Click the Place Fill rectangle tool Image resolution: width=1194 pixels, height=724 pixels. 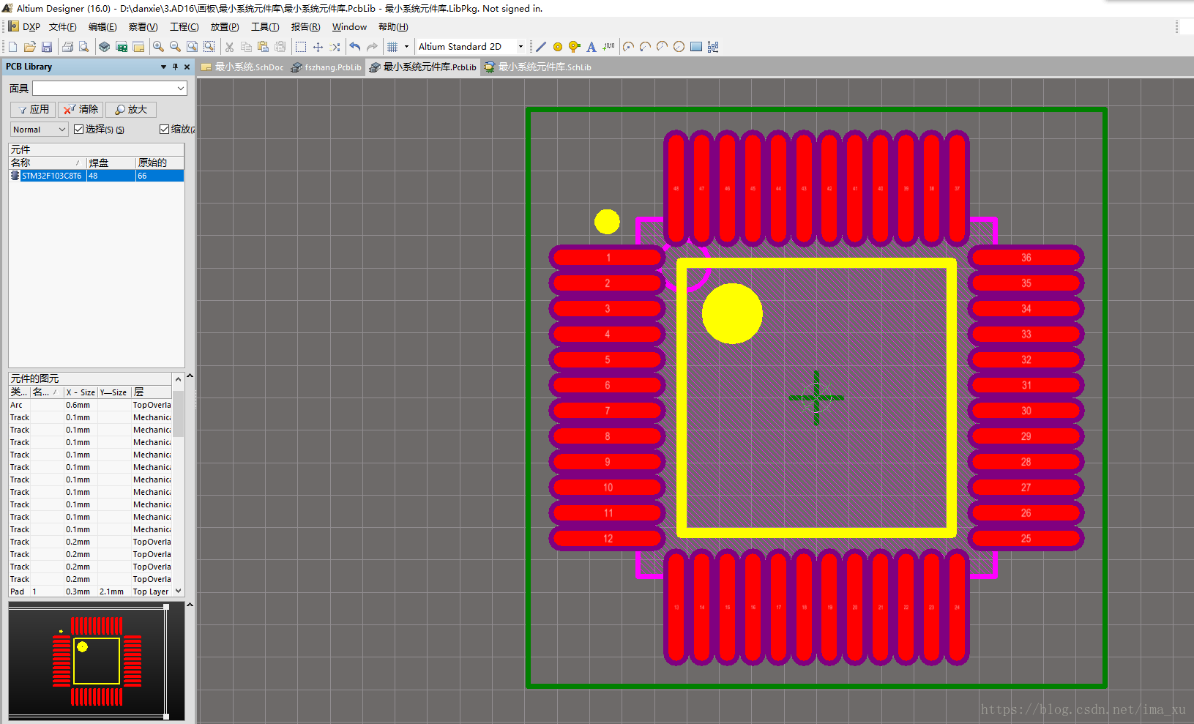pyautogui.click(x=696, y=47)
